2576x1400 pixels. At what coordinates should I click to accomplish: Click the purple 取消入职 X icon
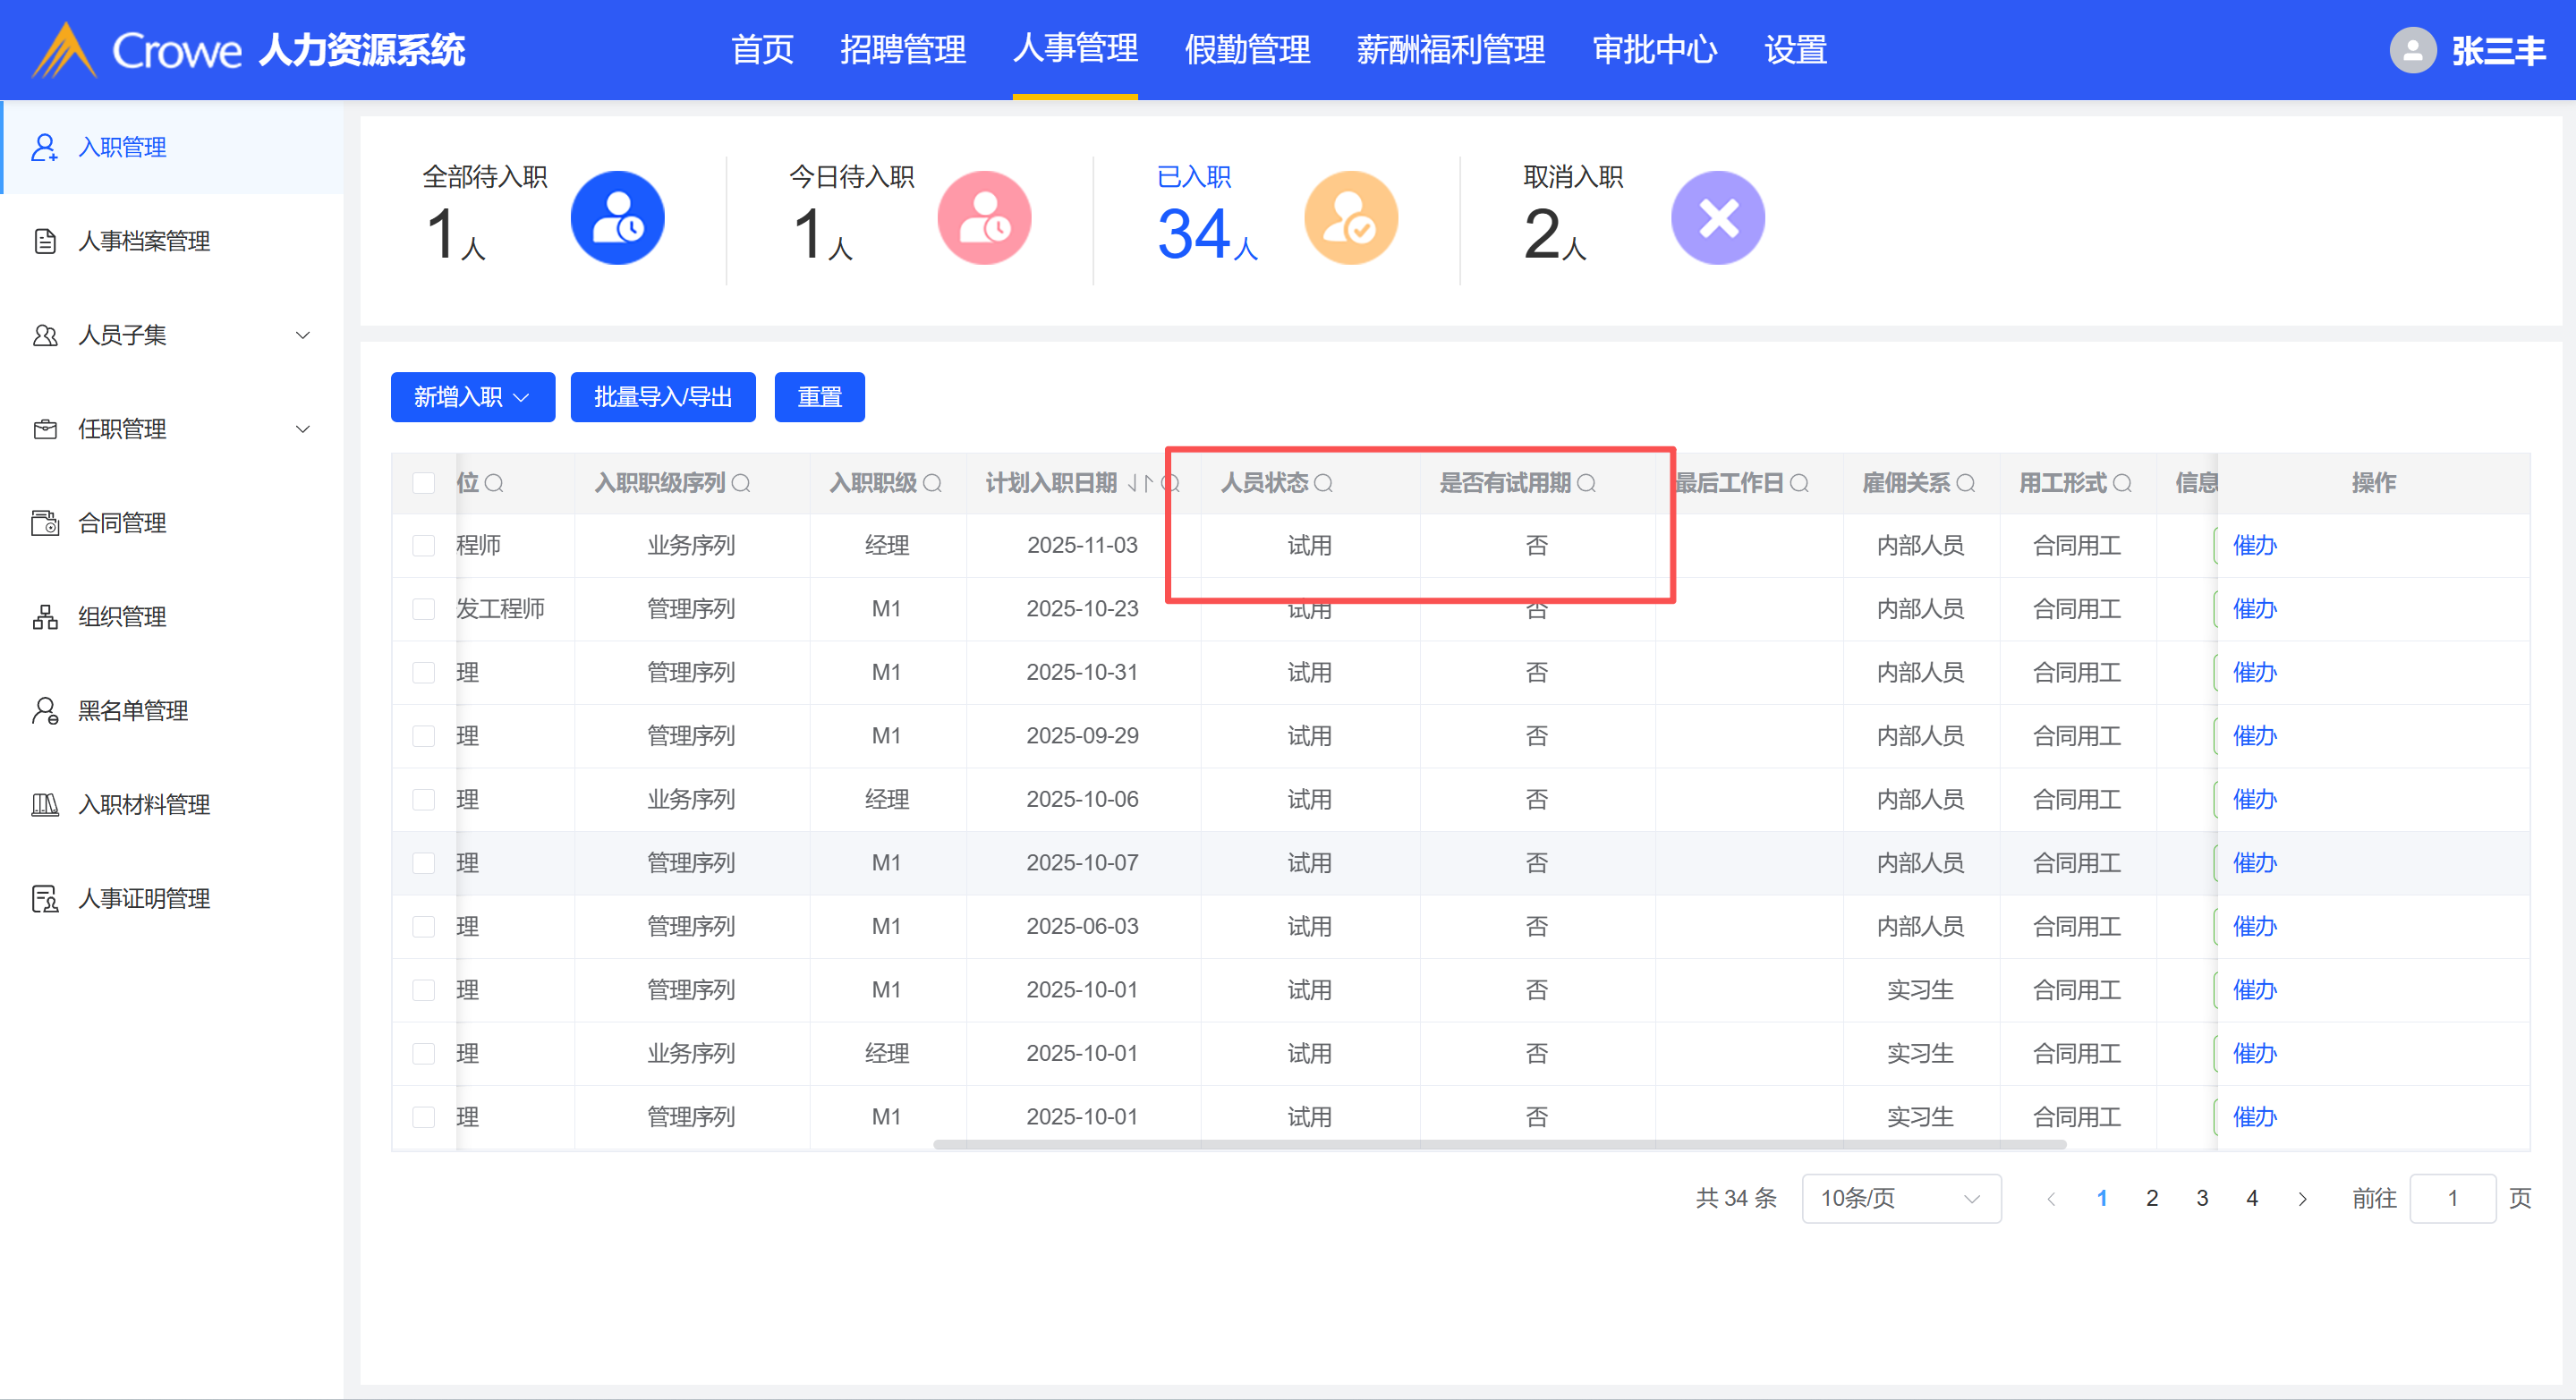pyautogui.click(x=1717, y=218)
